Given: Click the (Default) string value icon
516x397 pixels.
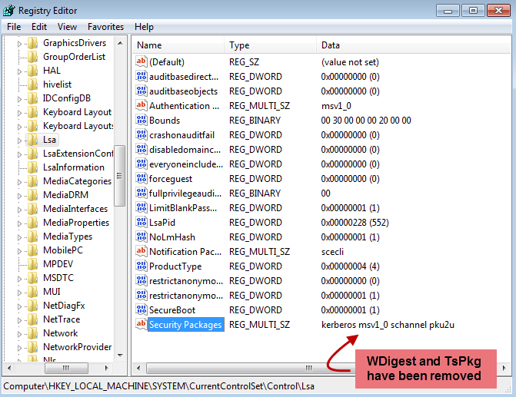Looking at the screenshot, I should [x=141, y=62].
